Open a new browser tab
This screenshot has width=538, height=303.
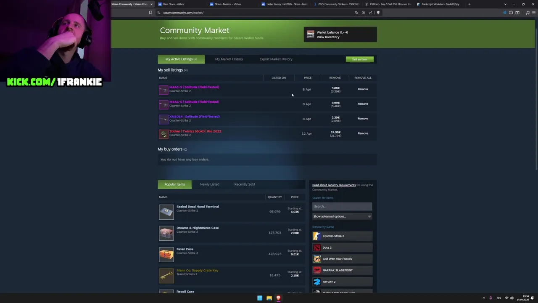pyautogui.click(x=469, y=4)
